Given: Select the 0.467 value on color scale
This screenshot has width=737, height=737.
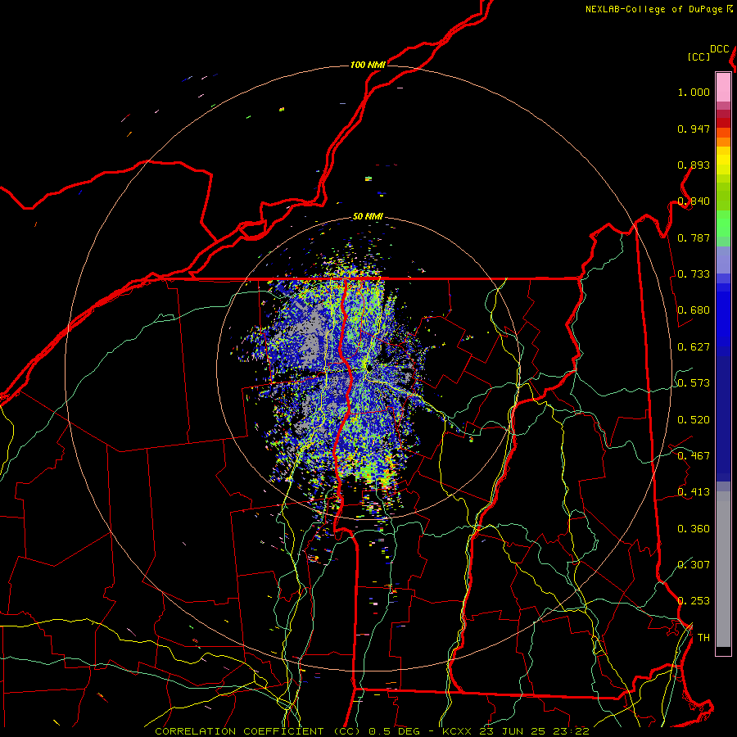Looking at the screenshot, I should tap(694, 456).
